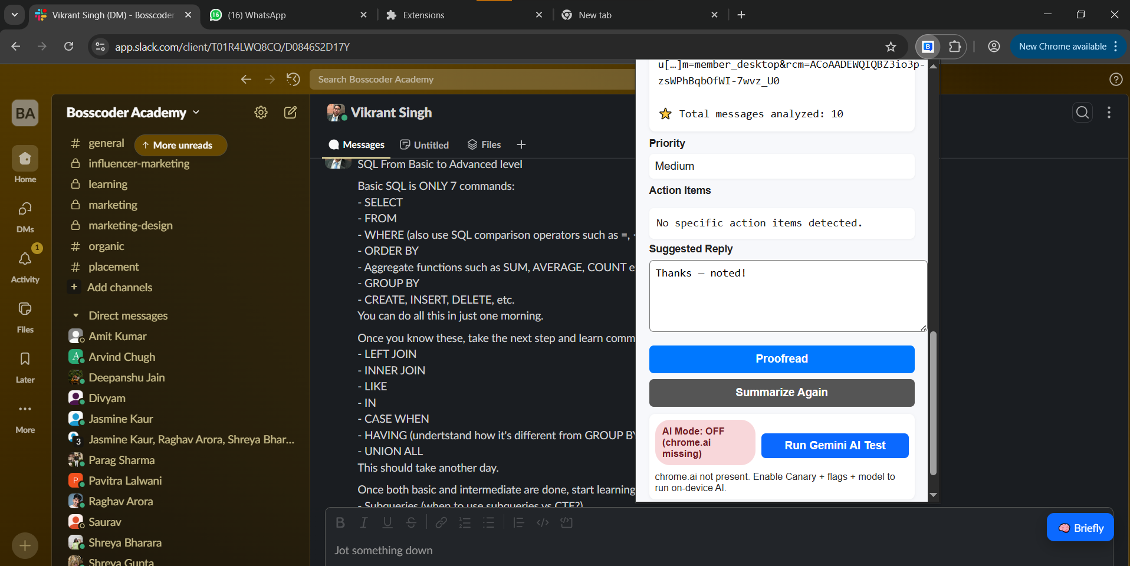Switch to Extensions browser tab
The height and width of the screenshot is (566, 1130).
[464, 15]
